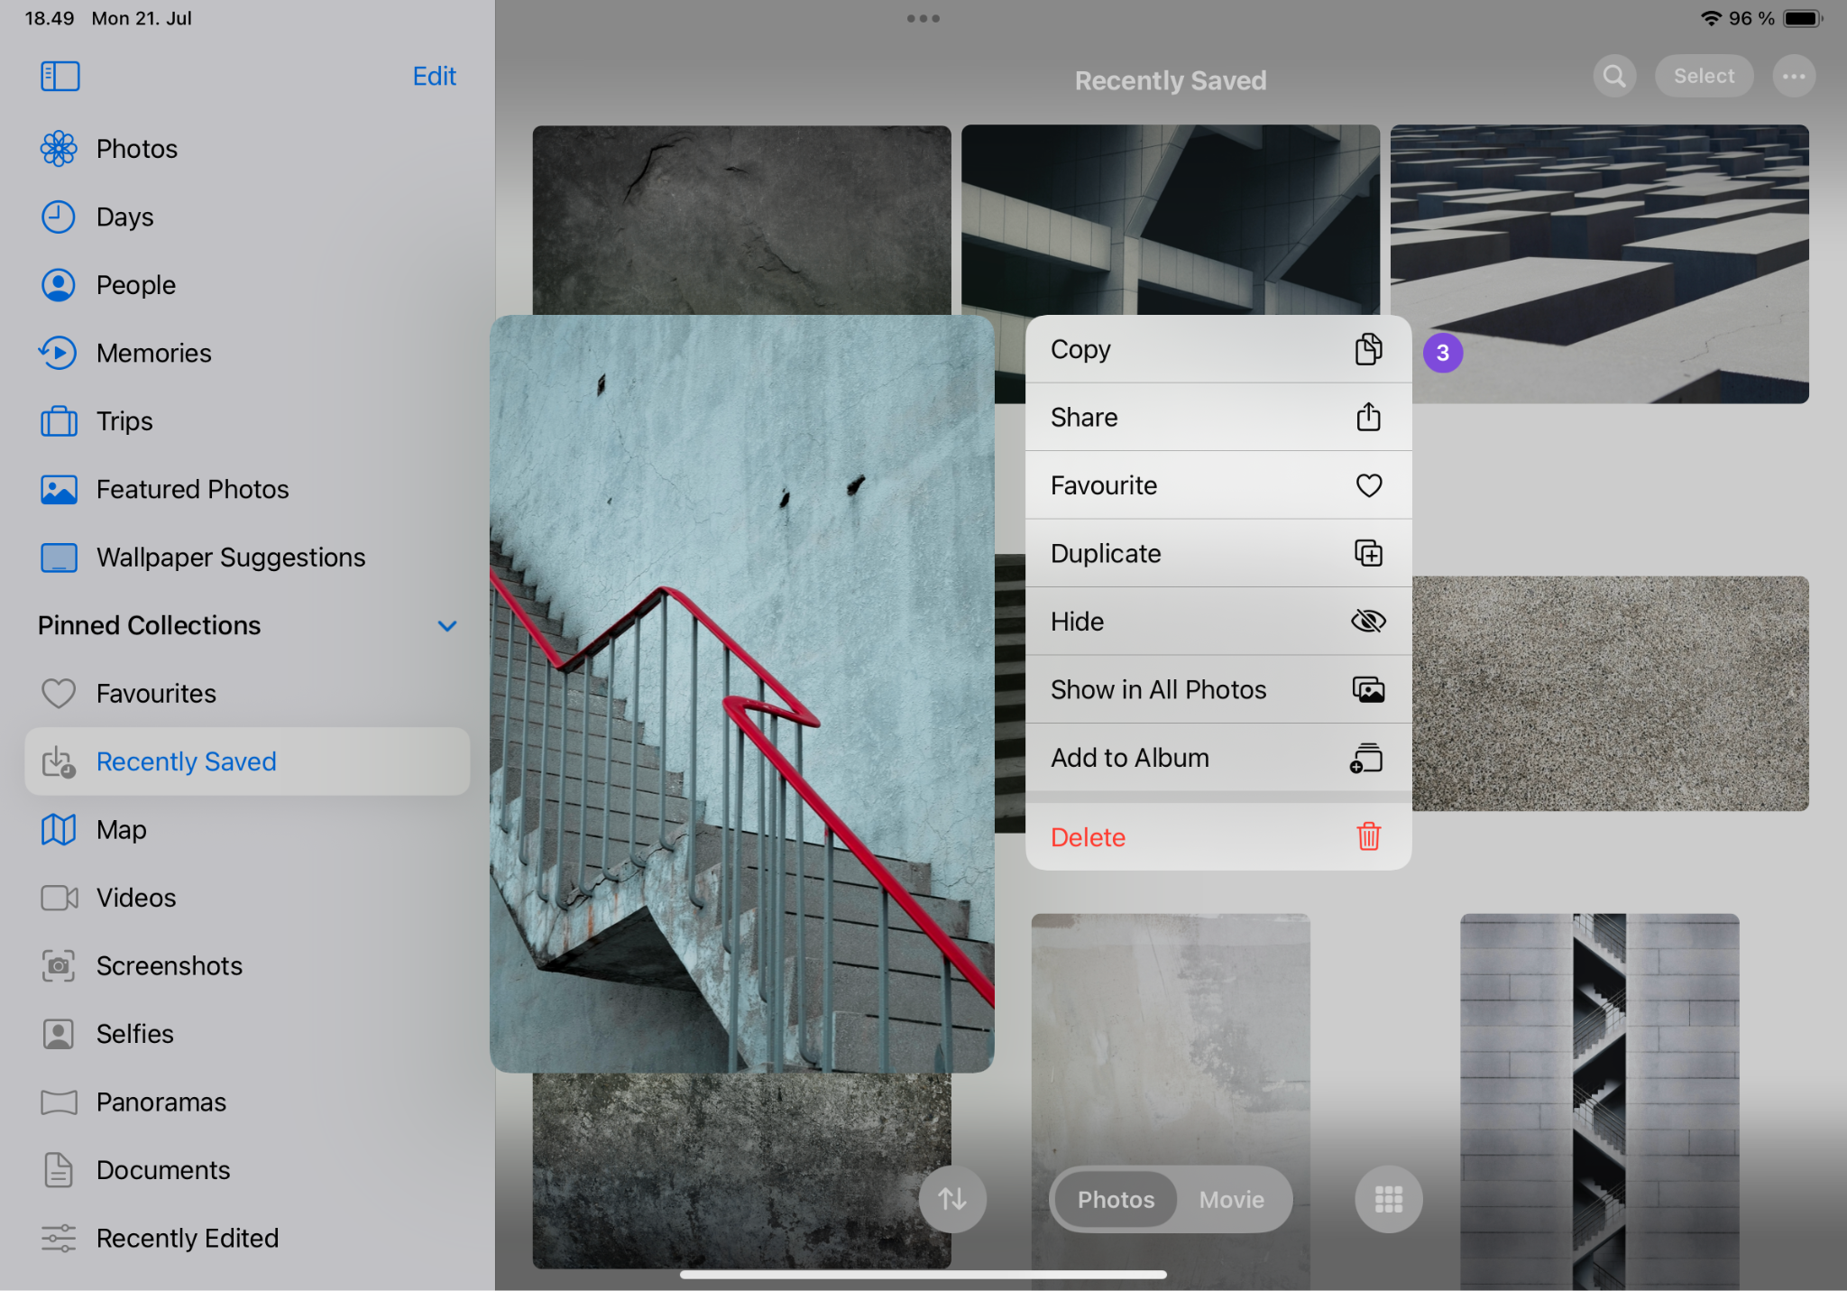Open the Wallpaper Suggestions label

pos(231,558)
